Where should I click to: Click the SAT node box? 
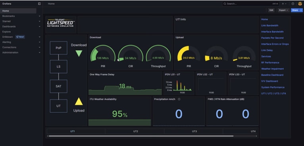pos(59,86)
